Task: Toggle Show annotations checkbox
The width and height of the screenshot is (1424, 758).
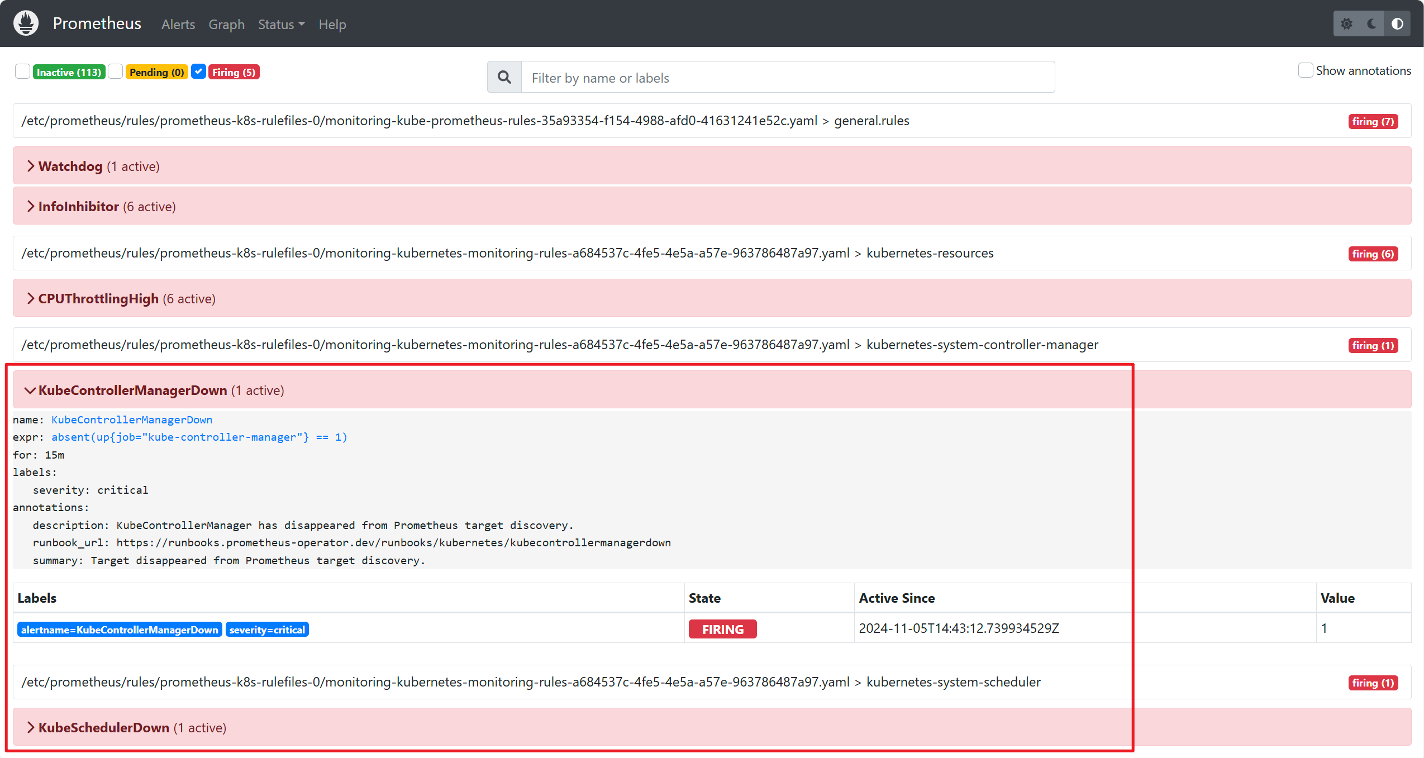Action: (x=1305, y=70)
